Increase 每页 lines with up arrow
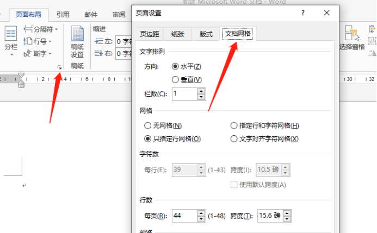Viewport: 377px width, 233px height. [201, 213]
